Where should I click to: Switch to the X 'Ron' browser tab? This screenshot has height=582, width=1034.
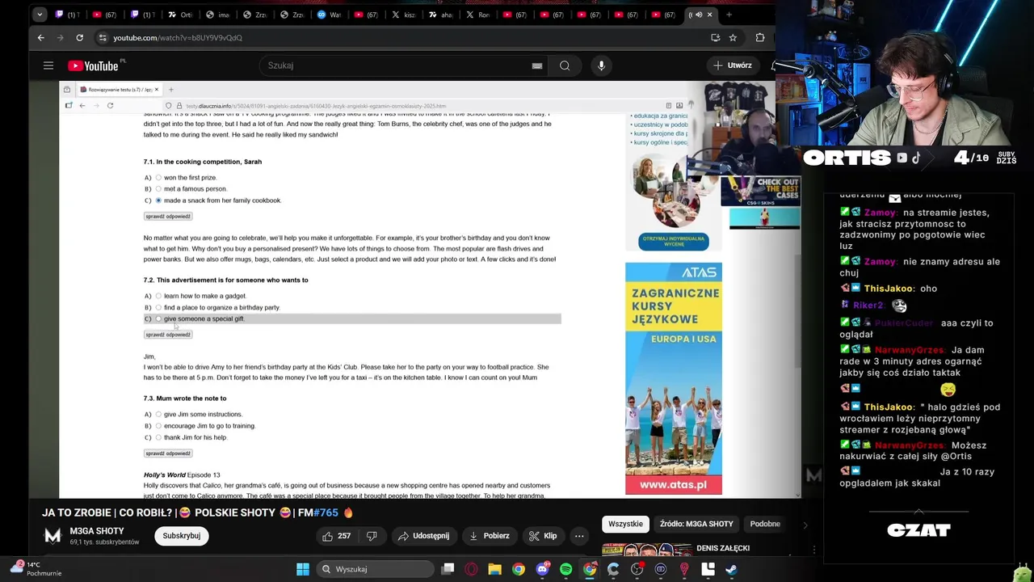(x=477, y=15)
